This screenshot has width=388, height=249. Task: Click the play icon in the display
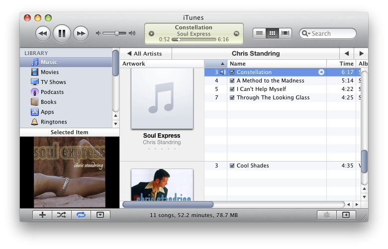[151, 33]
